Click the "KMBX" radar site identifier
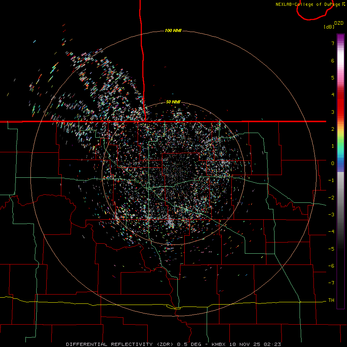 click(x=219, y=344)
